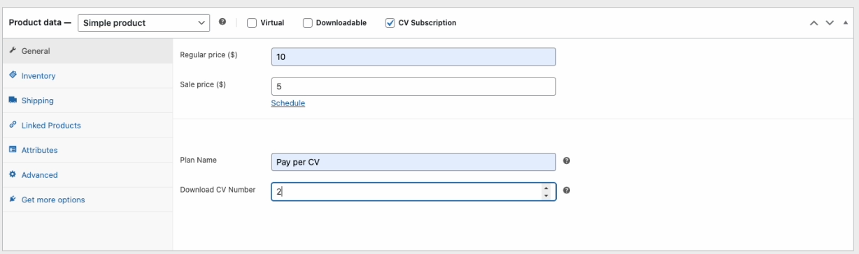Click help icon beside Download CV Number
Screen dimensions: 859x254
click(x=567, y=190)
